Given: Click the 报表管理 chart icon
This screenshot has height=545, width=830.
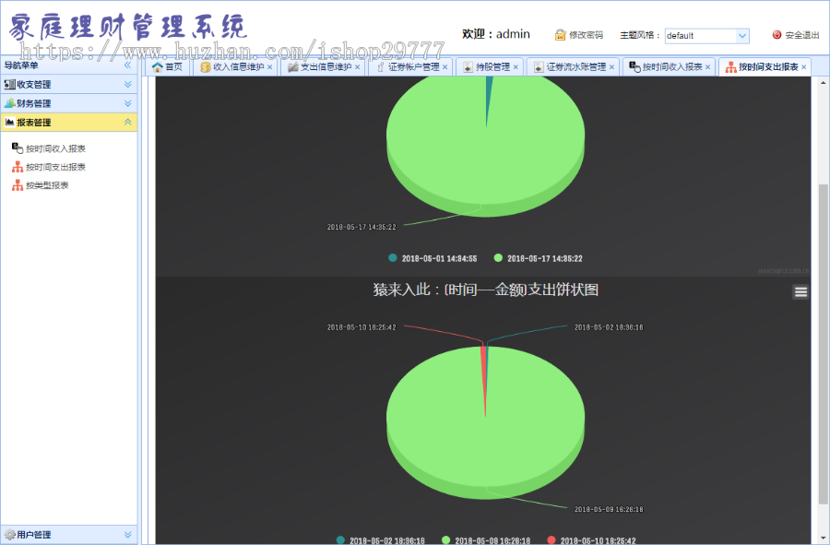Looking at the screenshot, I should pos(9,122).
